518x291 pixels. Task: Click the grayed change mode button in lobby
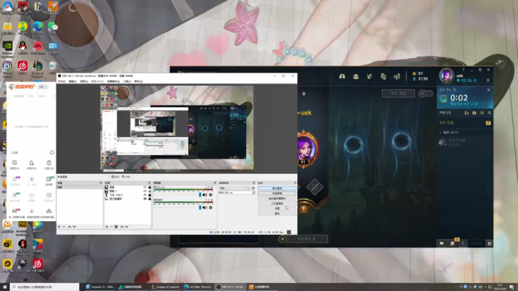pos(398,93)
